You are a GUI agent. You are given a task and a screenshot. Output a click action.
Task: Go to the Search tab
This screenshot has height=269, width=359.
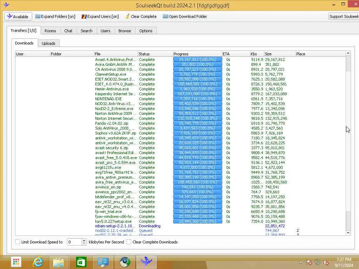point(87,31)
